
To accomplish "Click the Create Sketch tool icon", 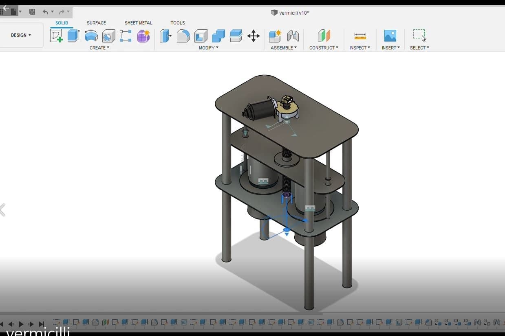I will click(56, 36).
